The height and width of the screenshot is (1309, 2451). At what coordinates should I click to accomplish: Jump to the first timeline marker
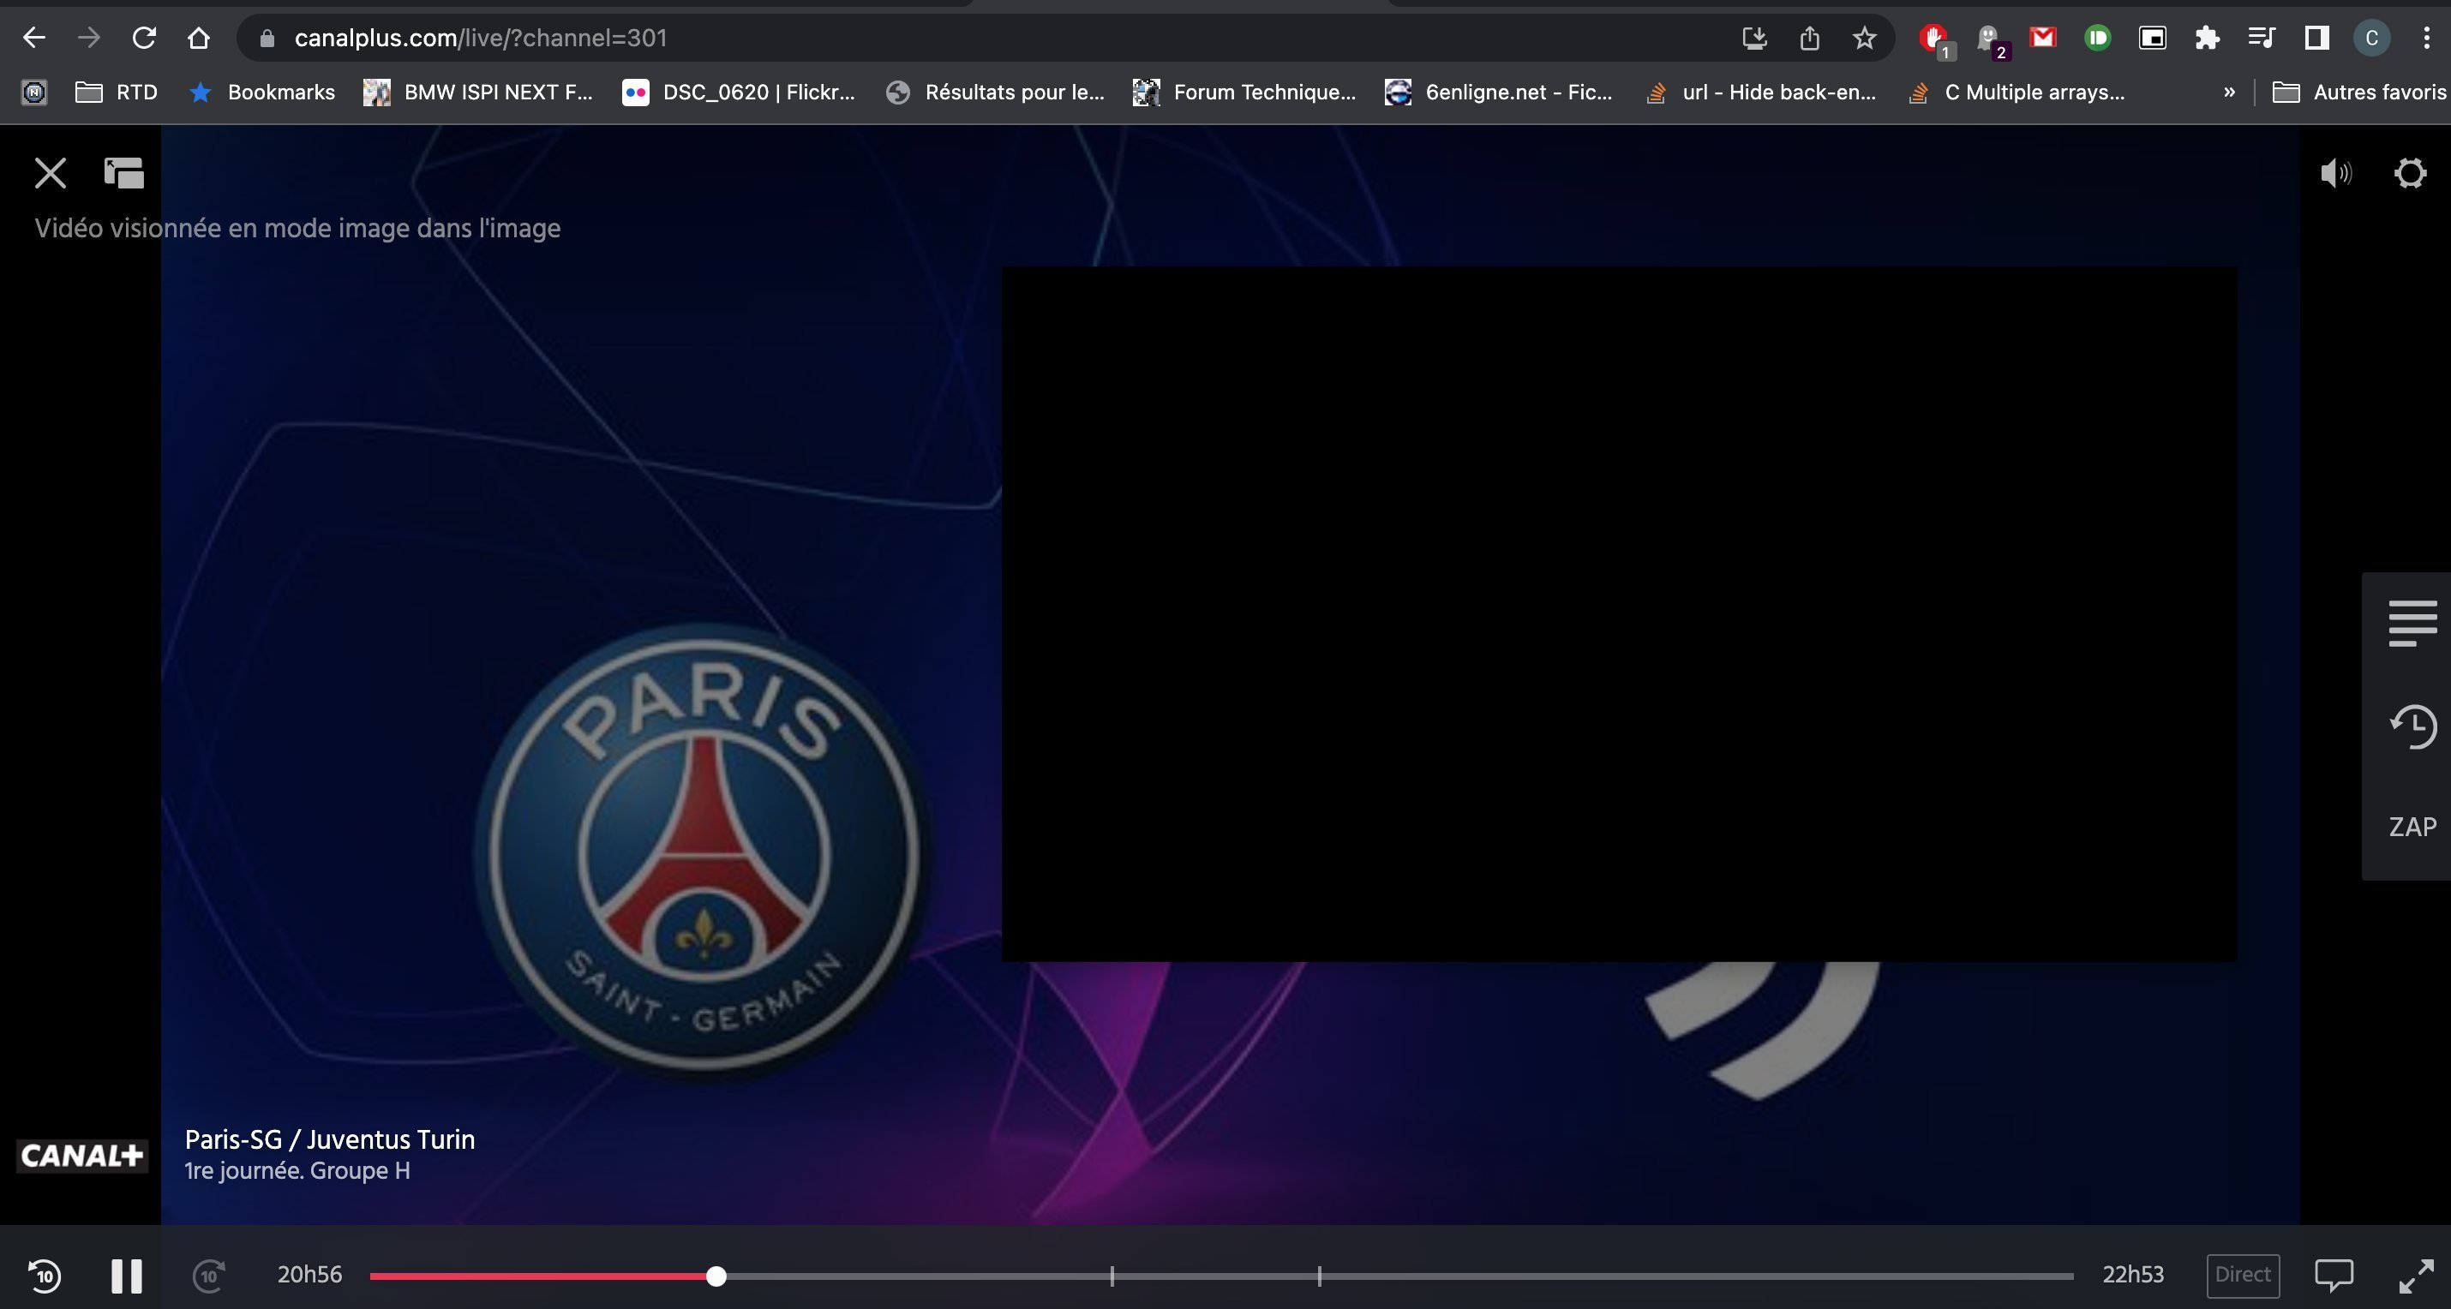(1112, 1276)
